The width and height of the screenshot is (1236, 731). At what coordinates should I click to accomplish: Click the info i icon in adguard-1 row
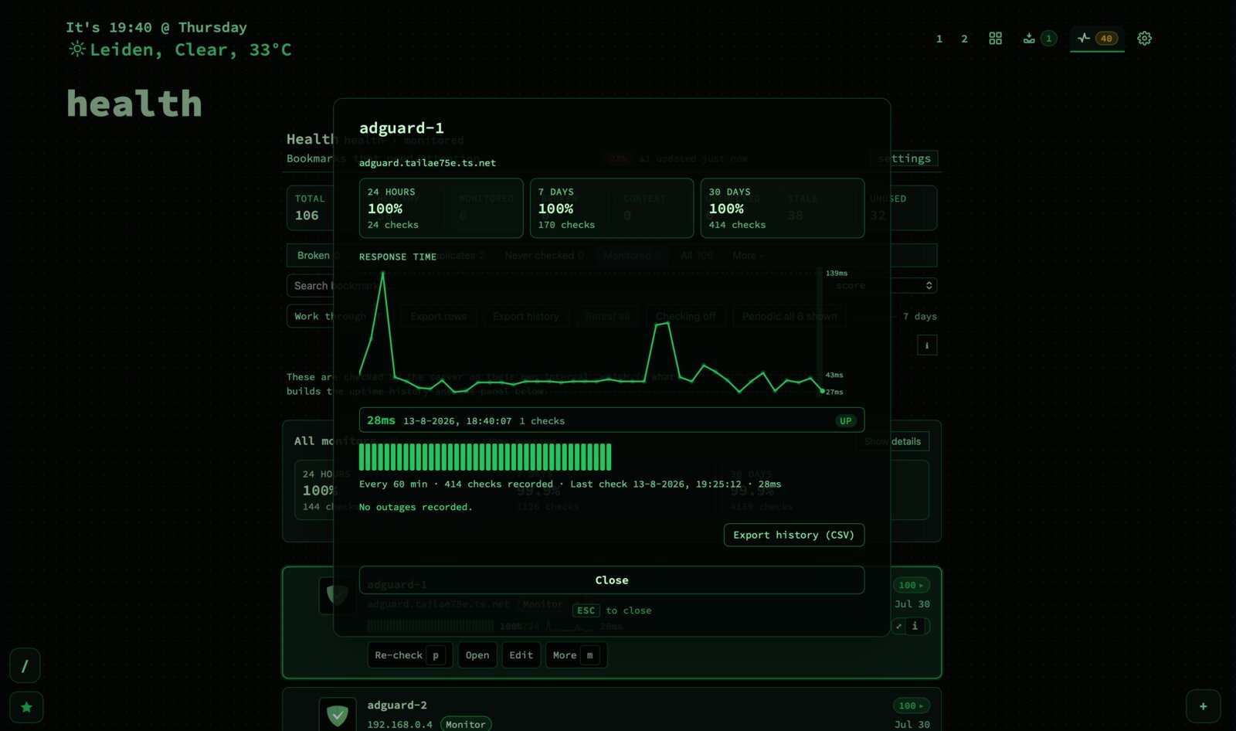pyautogui.click(x=915, y=626)
